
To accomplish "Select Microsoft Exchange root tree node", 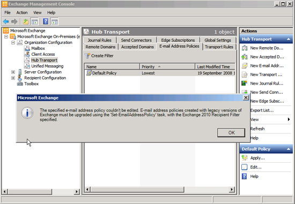I will tap(28, 31).
